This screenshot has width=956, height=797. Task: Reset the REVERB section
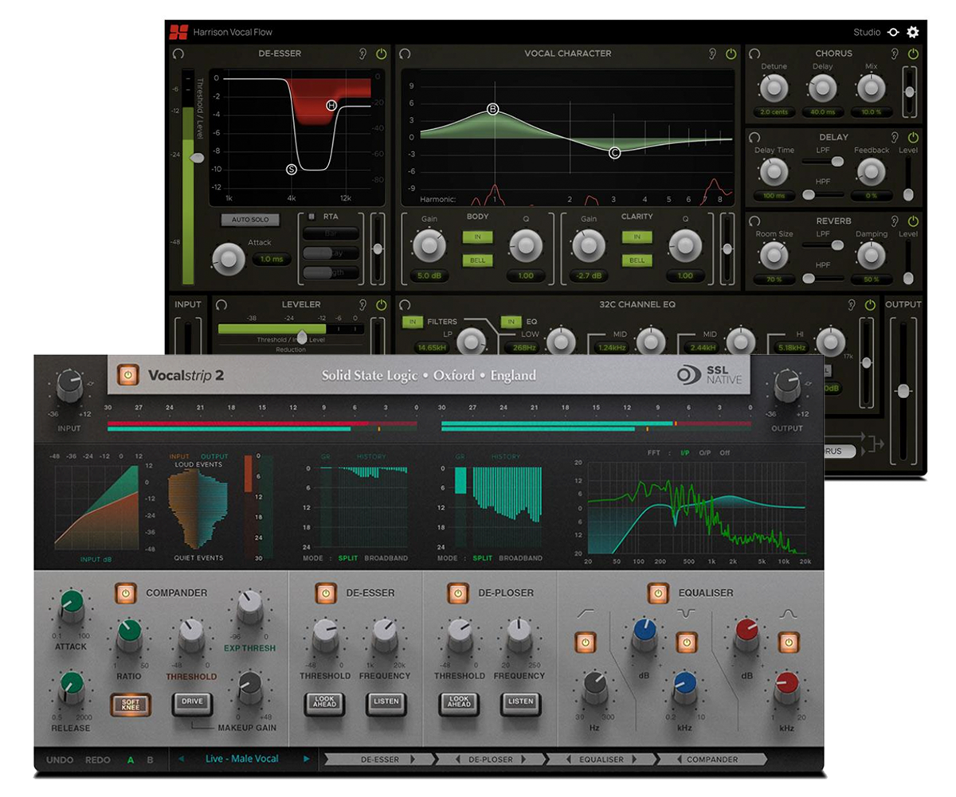point(754,221)
